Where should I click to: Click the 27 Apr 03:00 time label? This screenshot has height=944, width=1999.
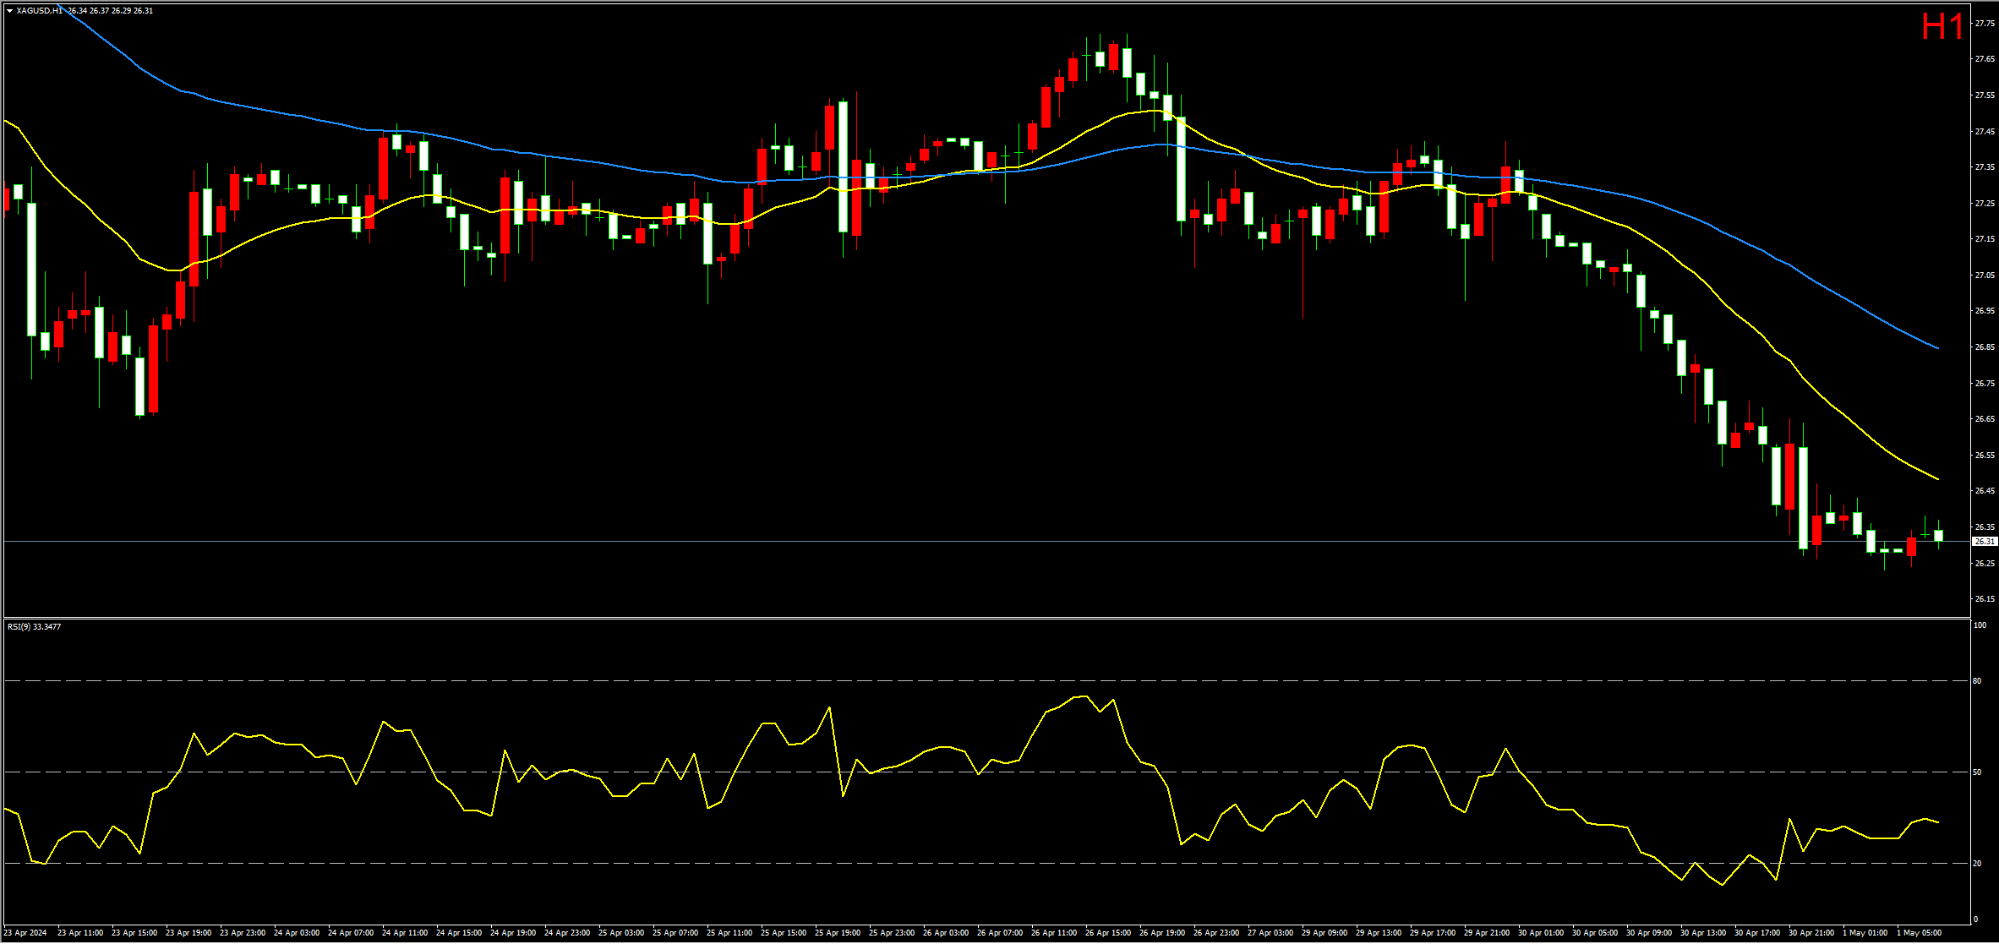[1270, 933]
